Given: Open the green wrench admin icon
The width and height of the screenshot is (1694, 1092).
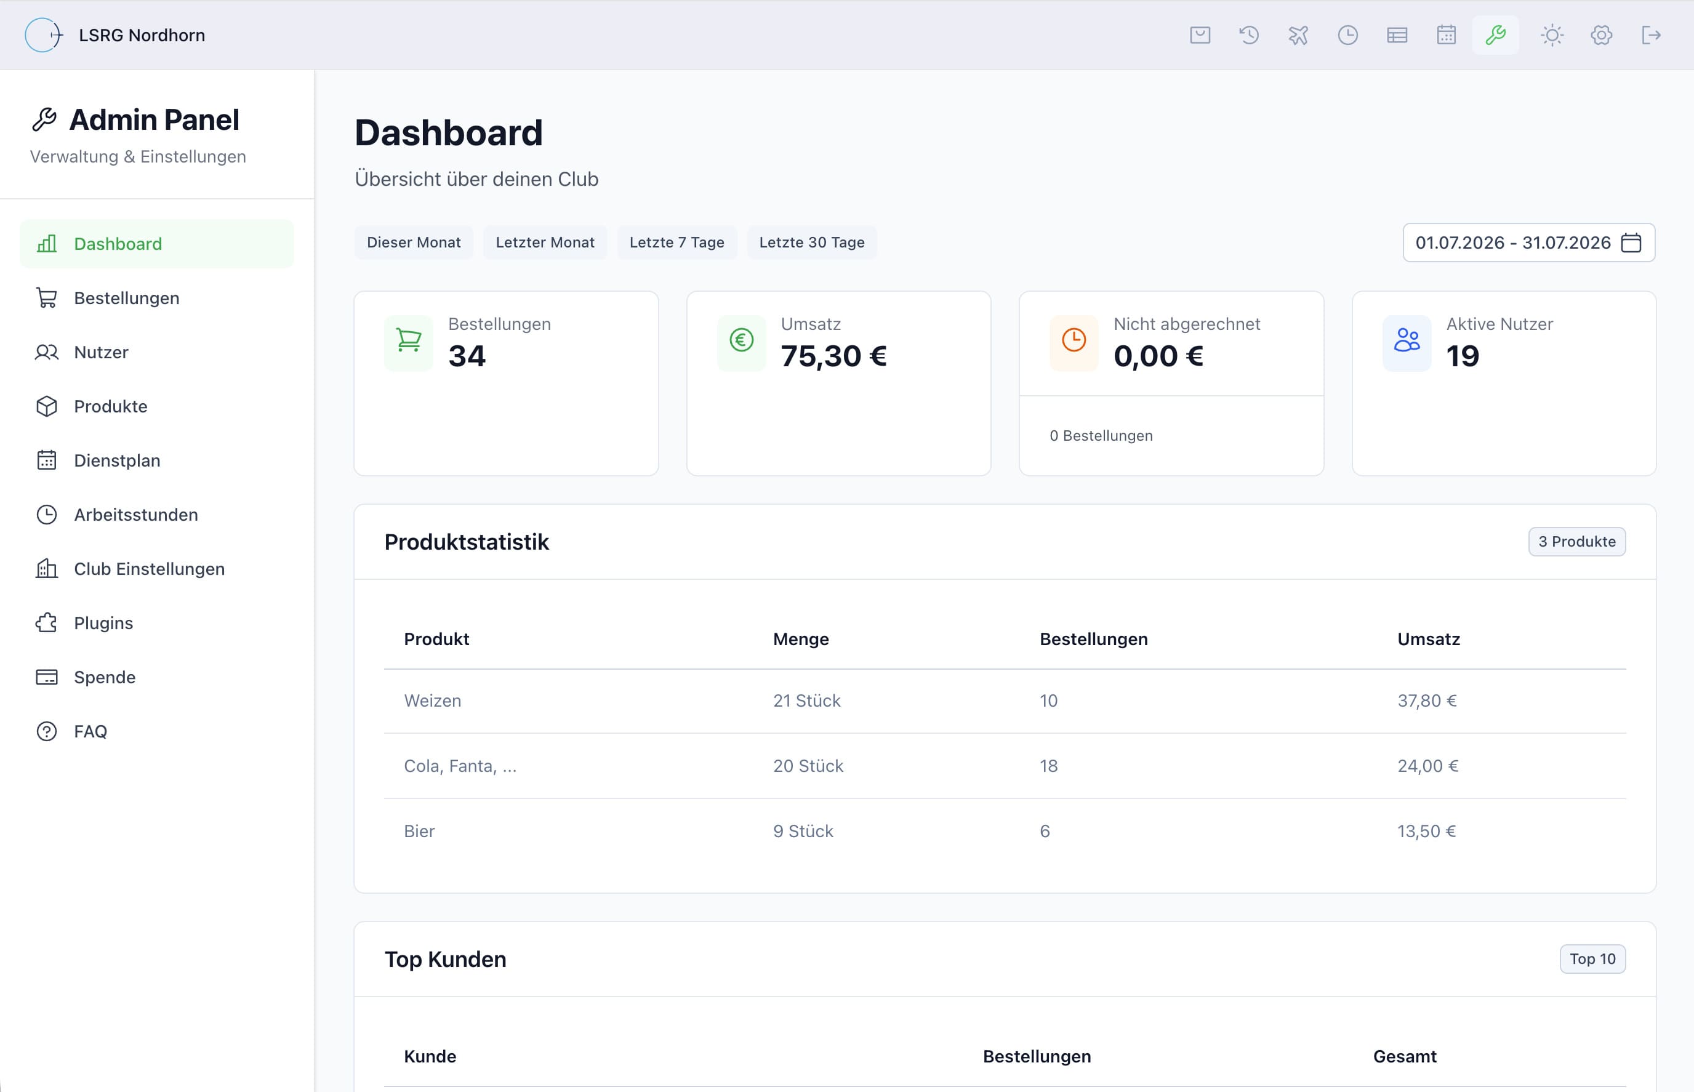Looking at the screenshot, I should coord(1495,34).
